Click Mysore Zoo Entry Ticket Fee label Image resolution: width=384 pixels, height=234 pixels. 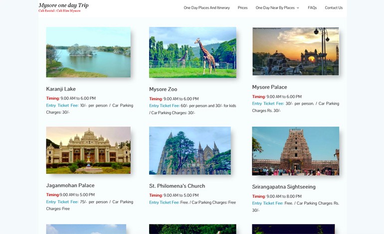click(165, 106)
